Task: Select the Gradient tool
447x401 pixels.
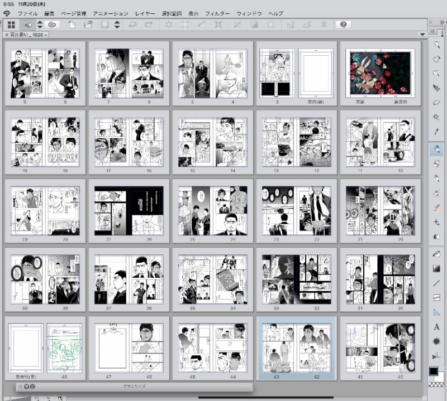Action: (436, 268)
